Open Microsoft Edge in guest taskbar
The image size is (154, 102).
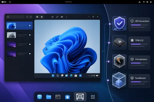tap(71, 75)
